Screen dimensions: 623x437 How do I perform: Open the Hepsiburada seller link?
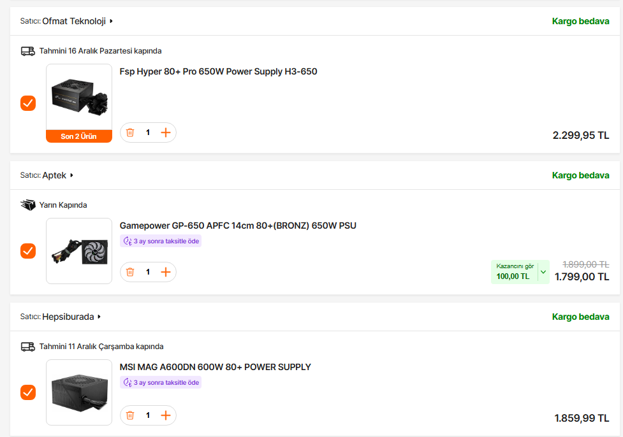click(x=68, y=317)
